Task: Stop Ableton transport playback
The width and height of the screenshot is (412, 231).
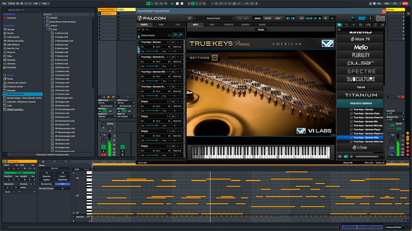Action: click(177, 3)
